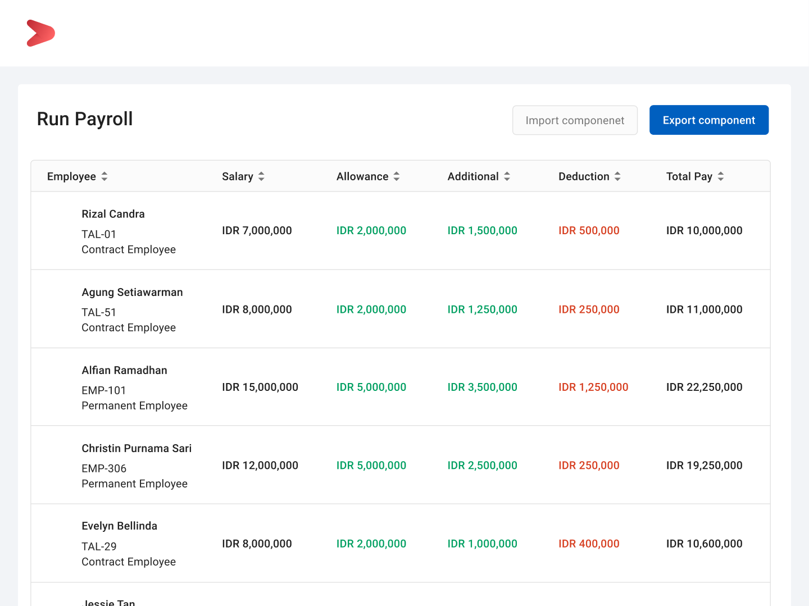Click Alfian Ramadhan's deduction IDR 1,250,000
This screenshot has width=809, height=606.
[593, 387]
